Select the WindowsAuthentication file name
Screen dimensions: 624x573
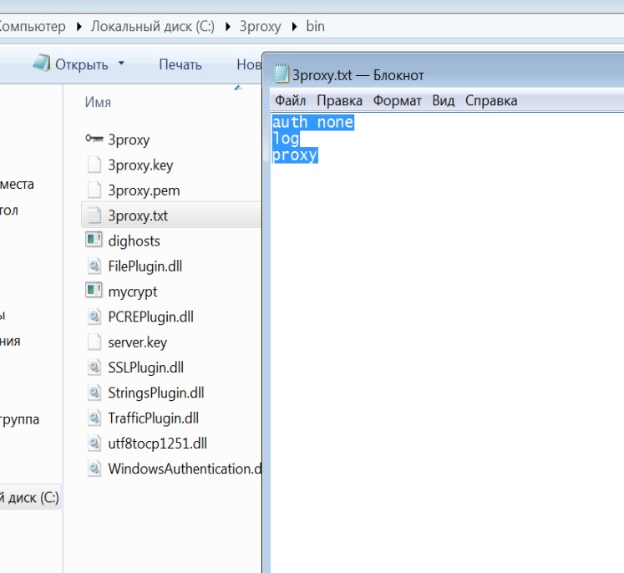[x=185, y=469]
